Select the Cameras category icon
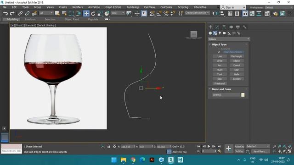294x165 pixels. [225, 33]
